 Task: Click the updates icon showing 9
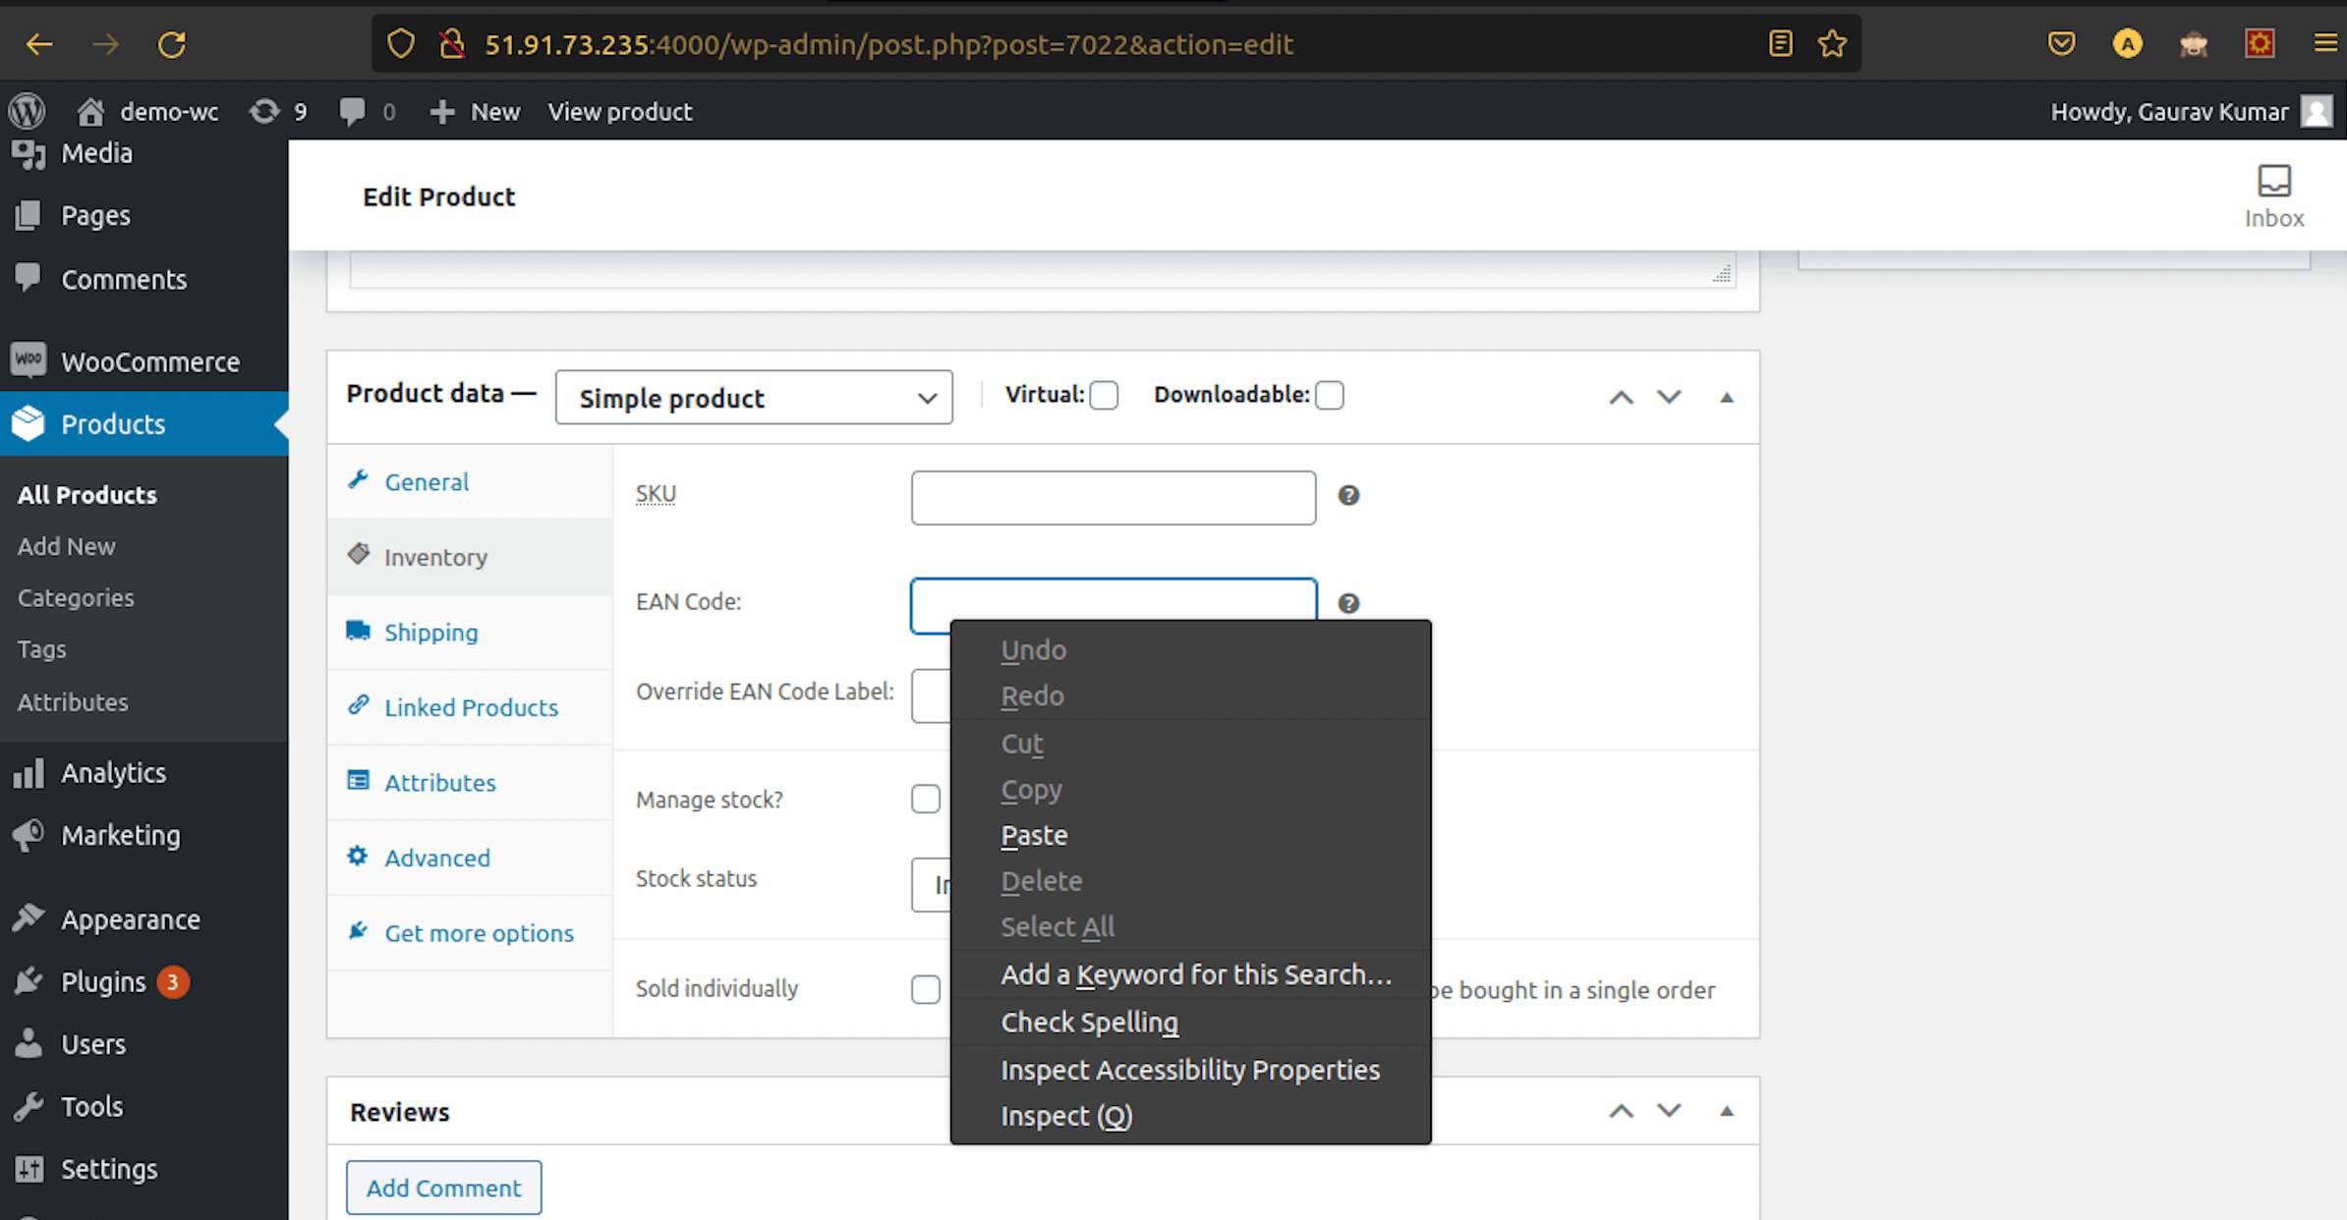pyautogui.click(x=264, y=111)
